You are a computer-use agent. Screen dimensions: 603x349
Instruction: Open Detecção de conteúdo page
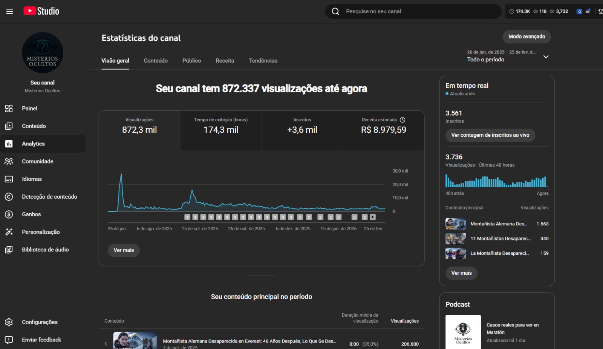point(49,197)
